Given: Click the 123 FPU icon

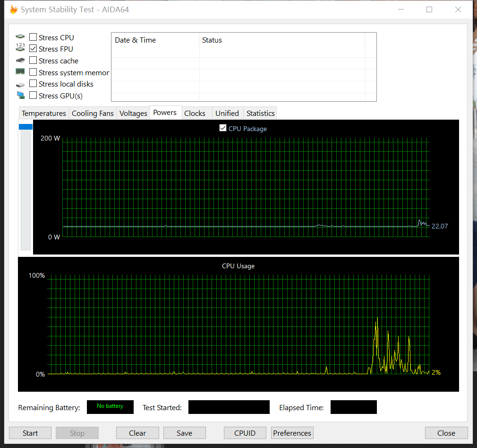Looking at the screenshot, I should 20,48.
